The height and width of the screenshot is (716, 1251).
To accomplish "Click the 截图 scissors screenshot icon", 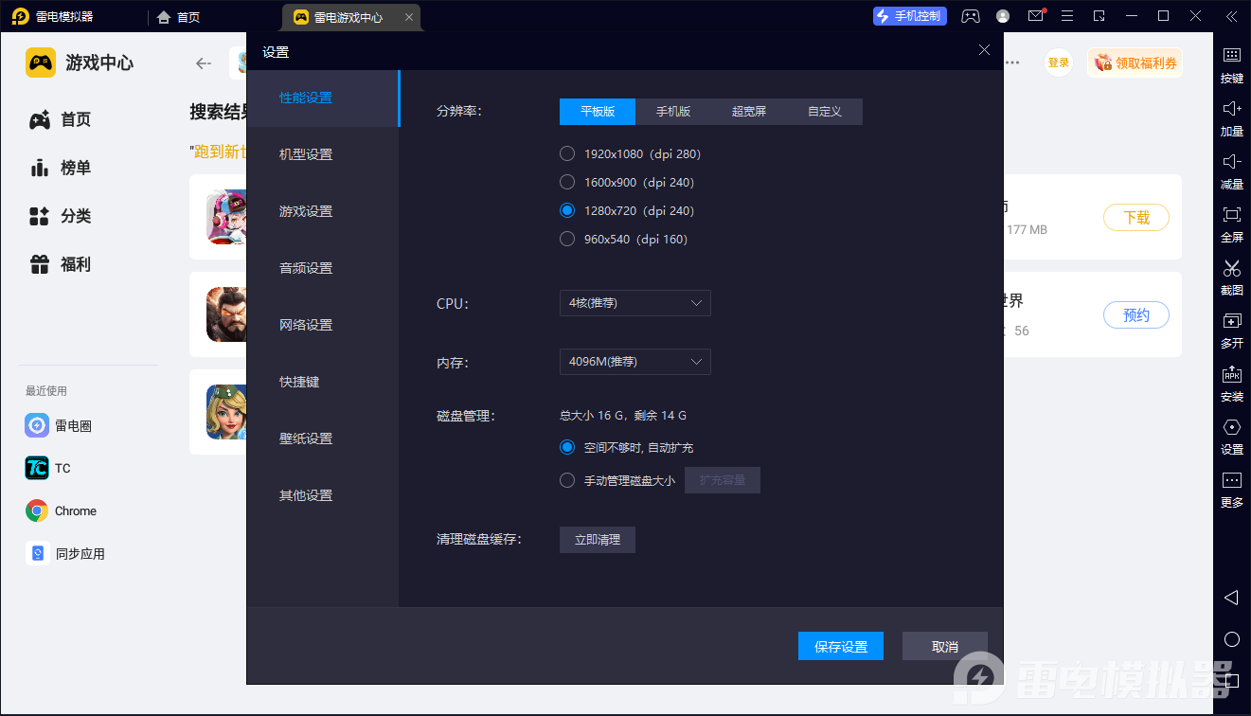I will [1231, 269].
